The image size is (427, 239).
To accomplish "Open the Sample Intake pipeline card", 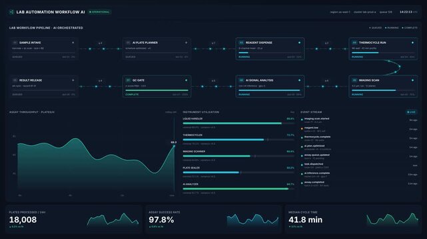I will point(43,49).
